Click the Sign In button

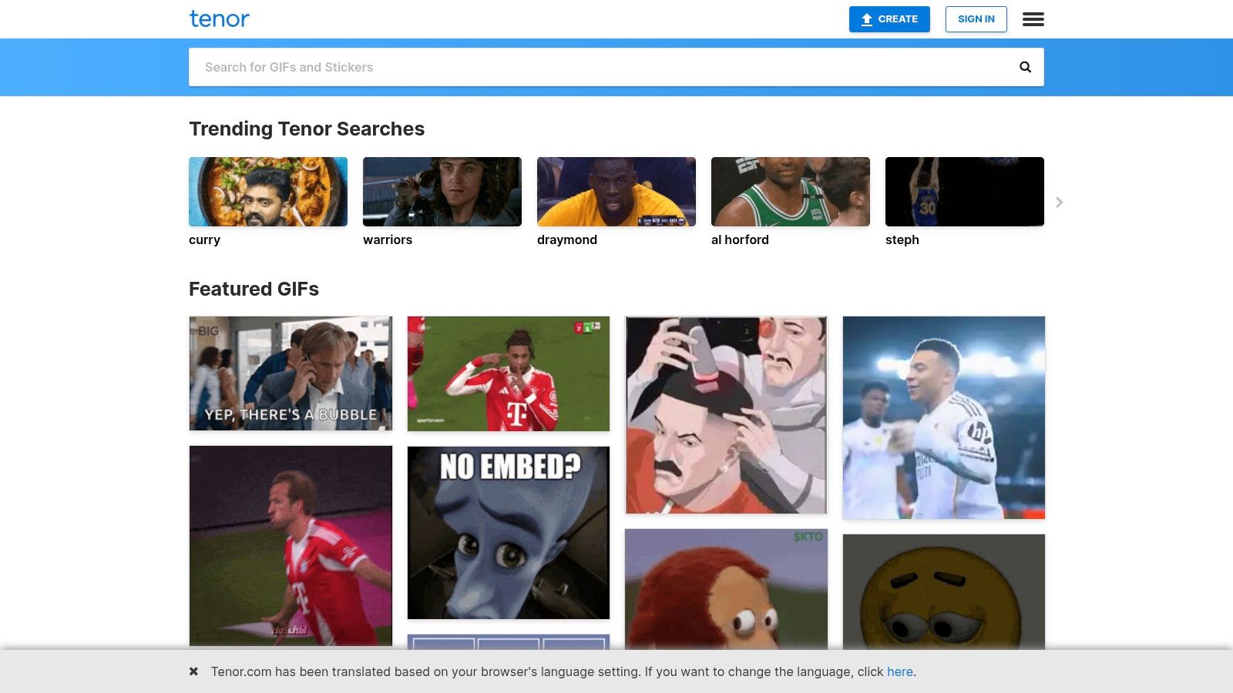976,19
